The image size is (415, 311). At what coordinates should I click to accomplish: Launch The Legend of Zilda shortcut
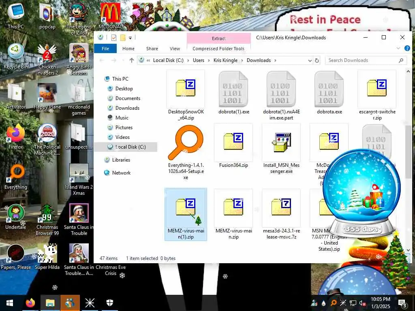[x=79, y=19]
